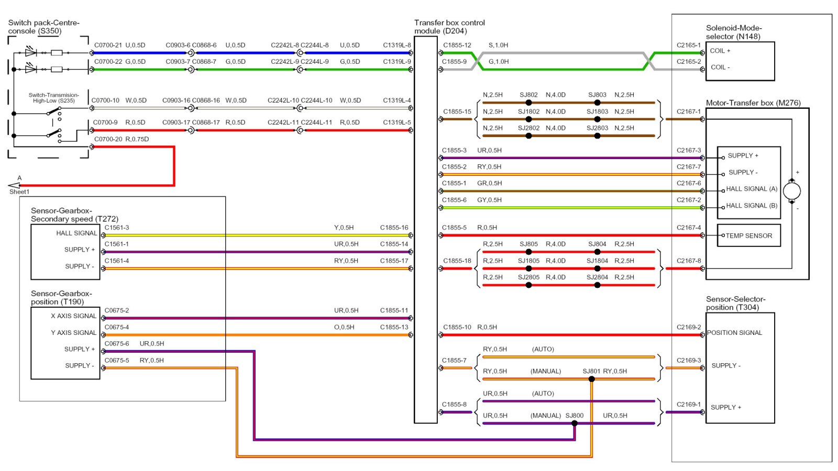Select the lower LED diode symbol in S350
The height and width of the screenshot is (471, 838).
[31, 69]
